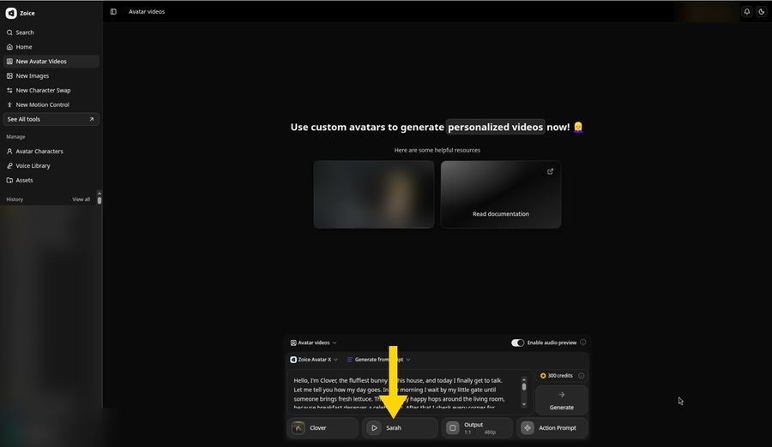Toggle Enable audio preview switch
The height and width of the screenshot is (447, 772).
(517, 343)
